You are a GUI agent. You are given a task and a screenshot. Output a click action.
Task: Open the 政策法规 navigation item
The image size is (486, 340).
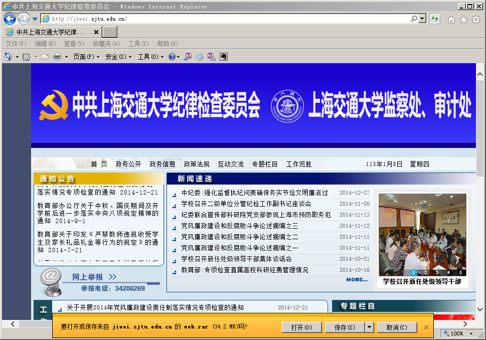point(197,164)
